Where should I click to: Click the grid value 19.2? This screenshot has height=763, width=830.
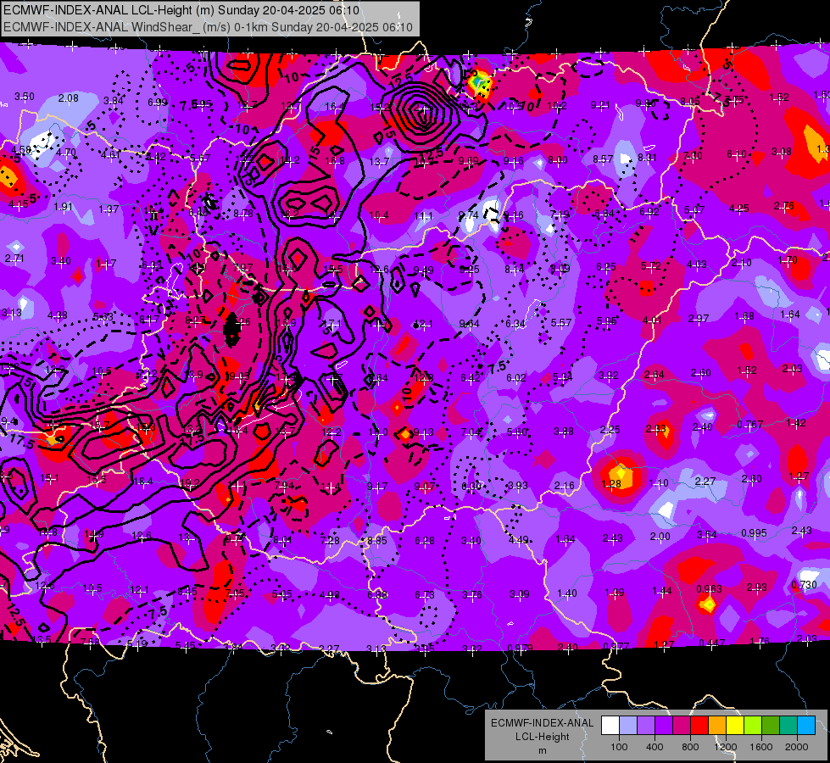(190, 483)
